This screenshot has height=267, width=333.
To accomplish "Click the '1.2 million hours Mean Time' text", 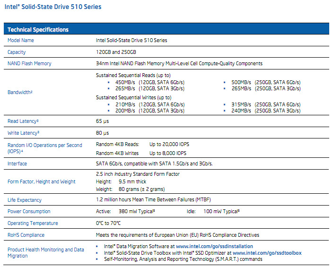I will coord(153,200).
